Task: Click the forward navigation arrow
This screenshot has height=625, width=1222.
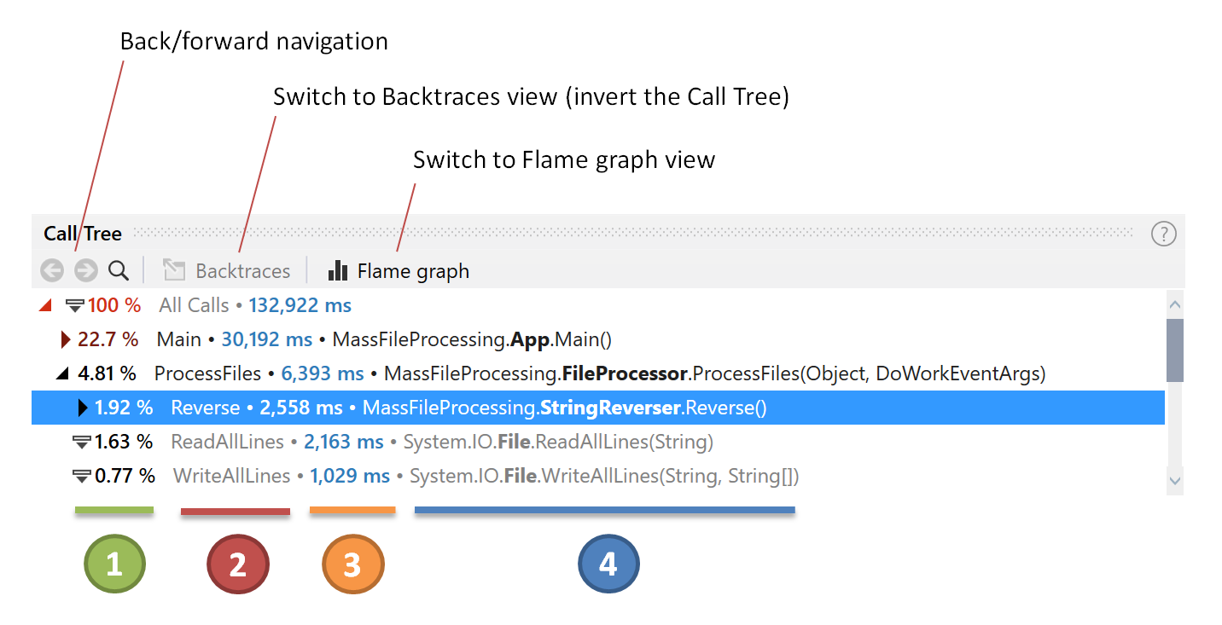Action: point(84,270)
